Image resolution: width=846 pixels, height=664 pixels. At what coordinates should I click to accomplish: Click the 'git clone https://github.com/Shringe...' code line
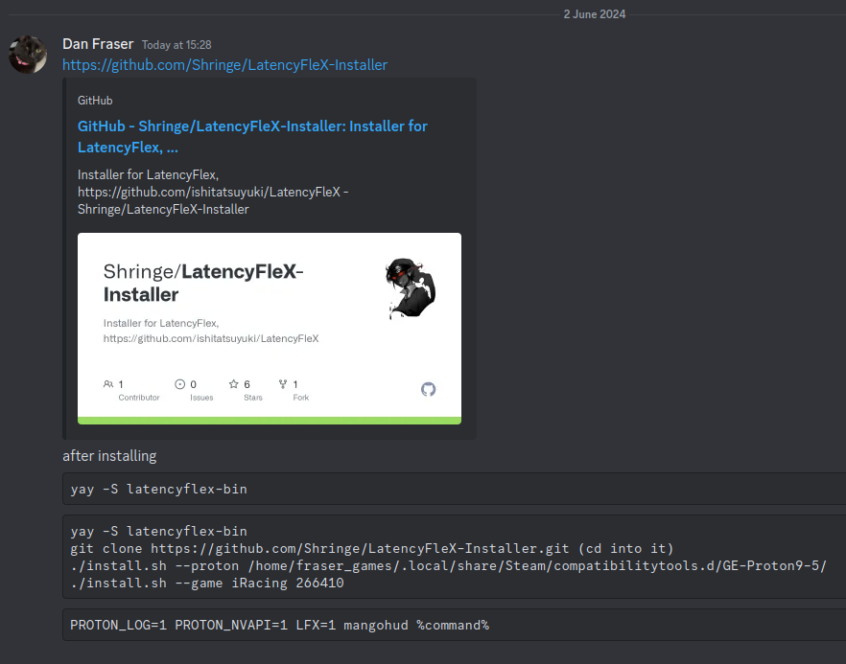(x=372, y=549)
